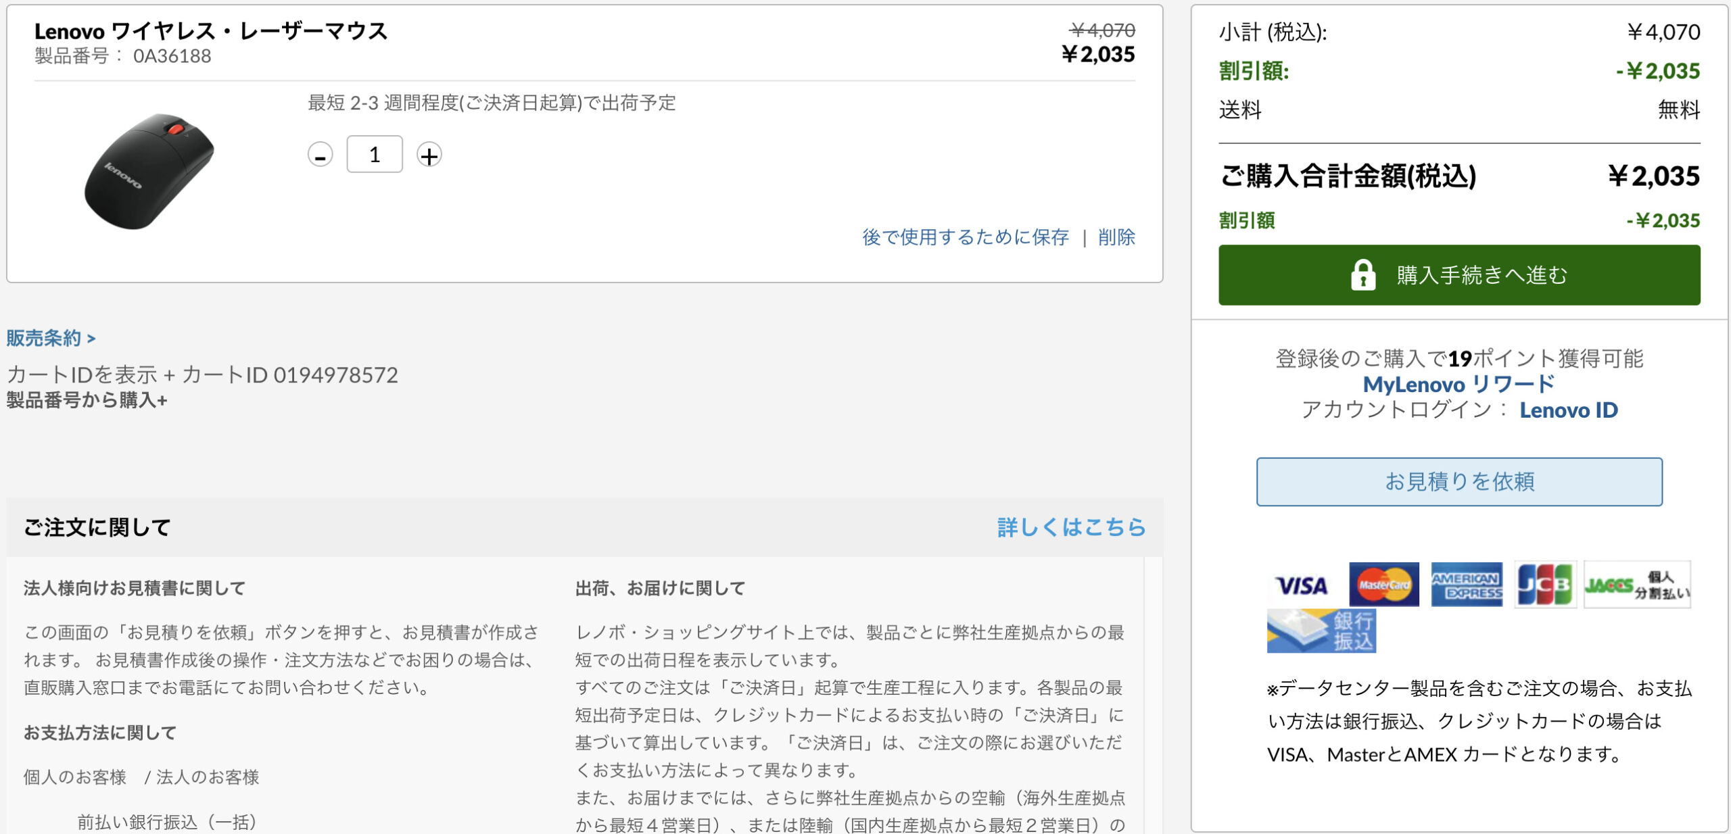Image resolution: width=1731 pixels, height=834 pixels.
Task: Click the 出荷、お届けに関して heading
Action: tap(659, 588)
